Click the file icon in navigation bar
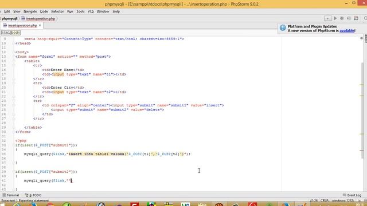Image resolution: width=367 pixels, height=206 pixels. tap(23, 18)
